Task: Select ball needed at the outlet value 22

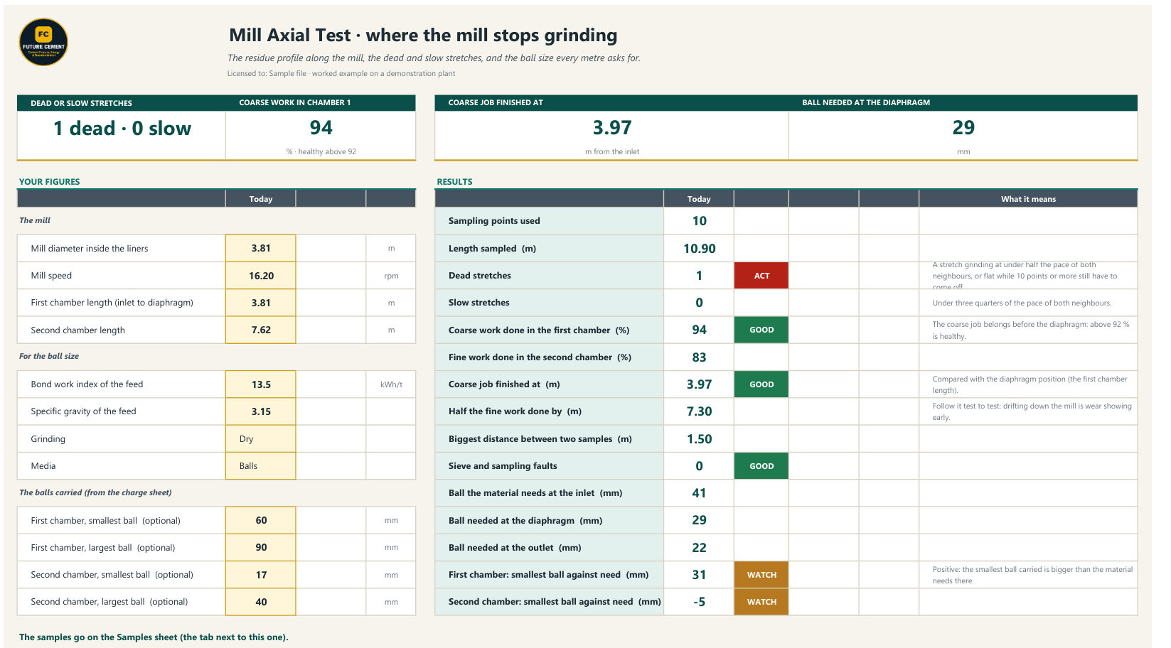Action: pos(699,548)
